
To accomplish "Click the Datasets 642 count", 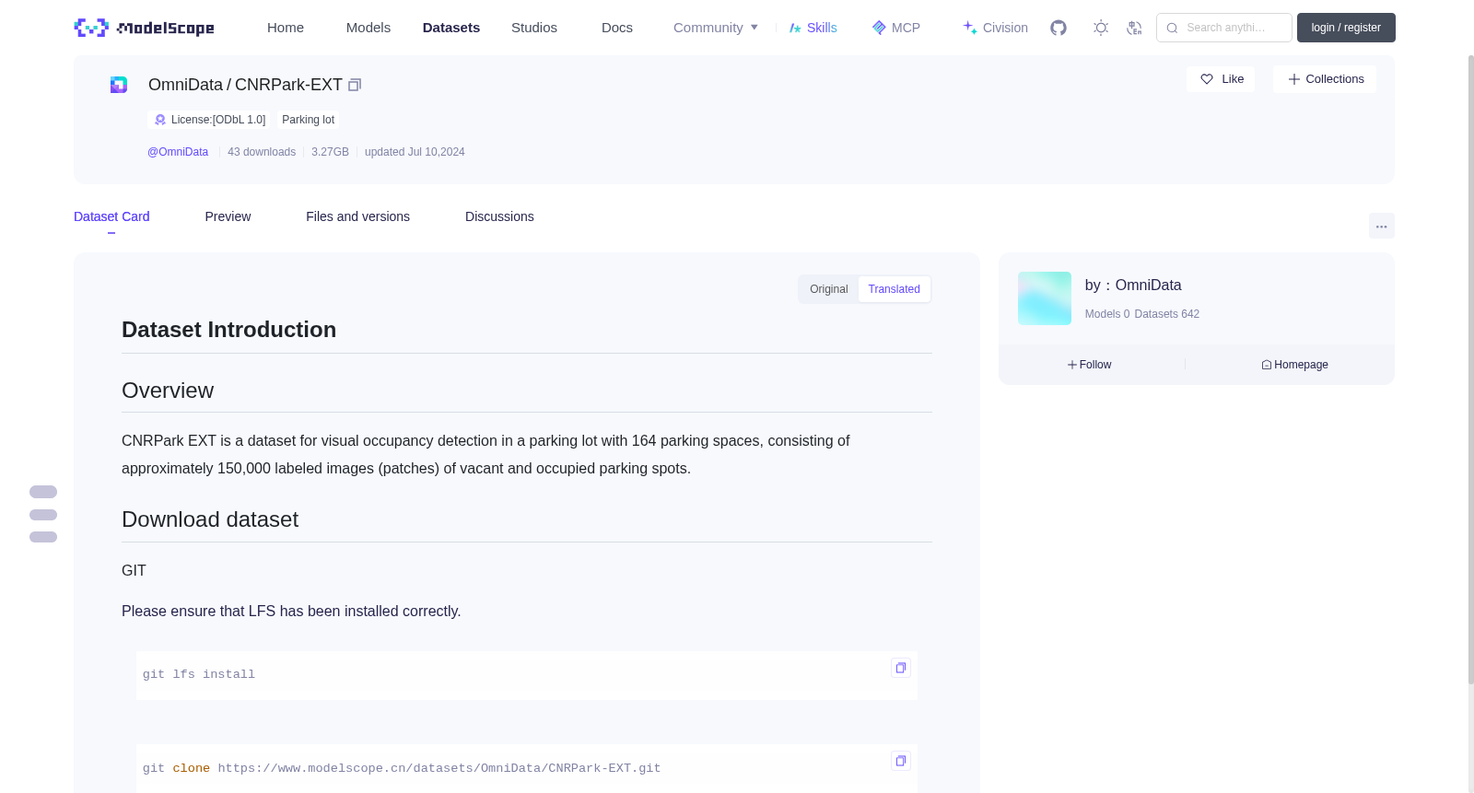I will [1167, 314].
